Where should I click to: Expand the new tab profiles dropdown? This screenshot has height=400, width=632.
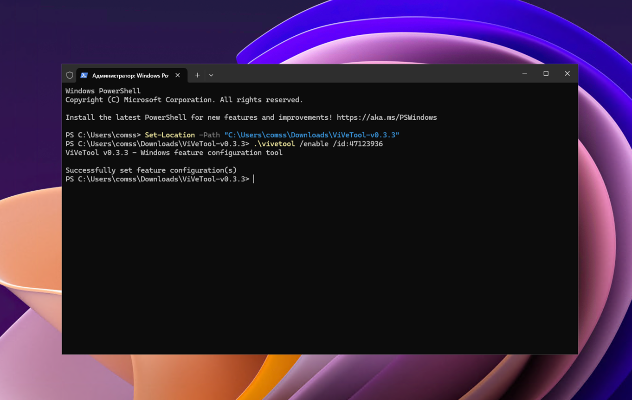tap(211, 75)
